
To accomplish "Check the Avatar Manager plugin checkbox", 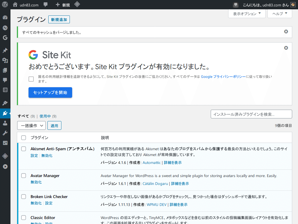I will [x=24, y=176].
